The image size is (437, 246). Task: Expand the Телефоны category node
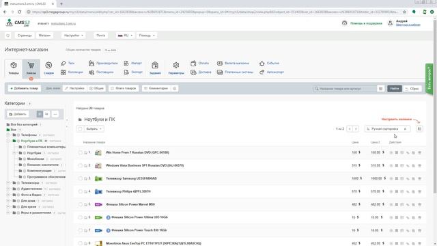(8, 135)
